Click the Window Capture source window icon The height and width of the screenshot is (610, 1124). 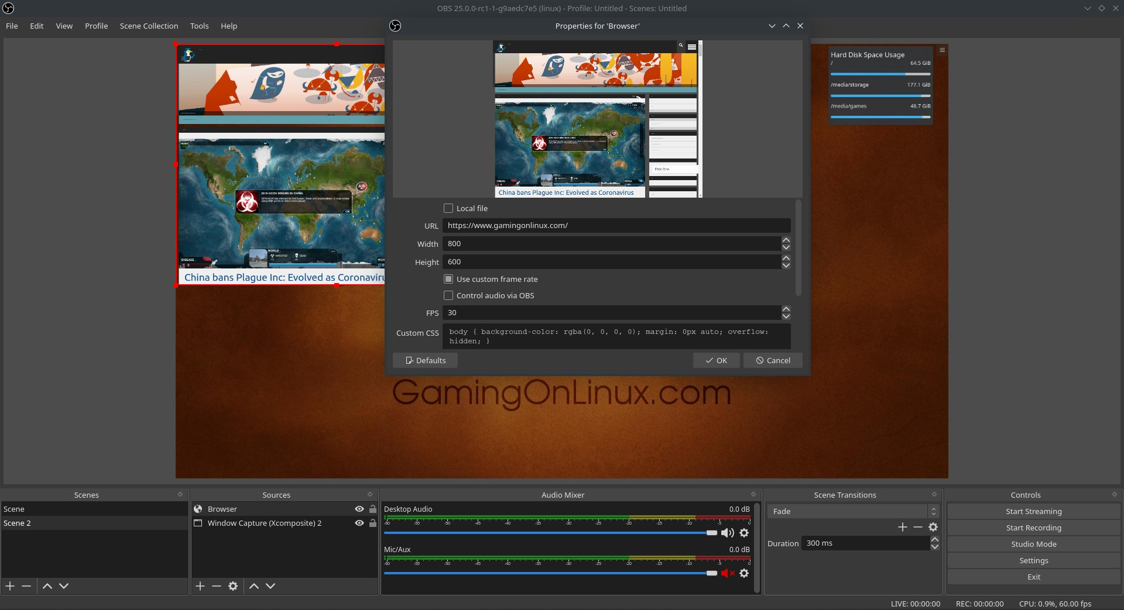coord(198,523)
